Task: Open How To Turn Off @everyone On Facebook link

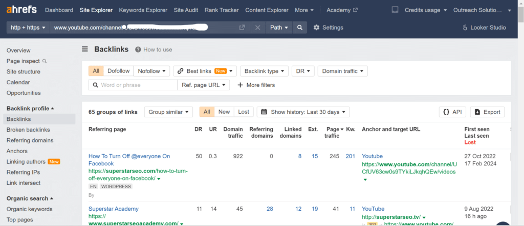Action: coord(129,160)
